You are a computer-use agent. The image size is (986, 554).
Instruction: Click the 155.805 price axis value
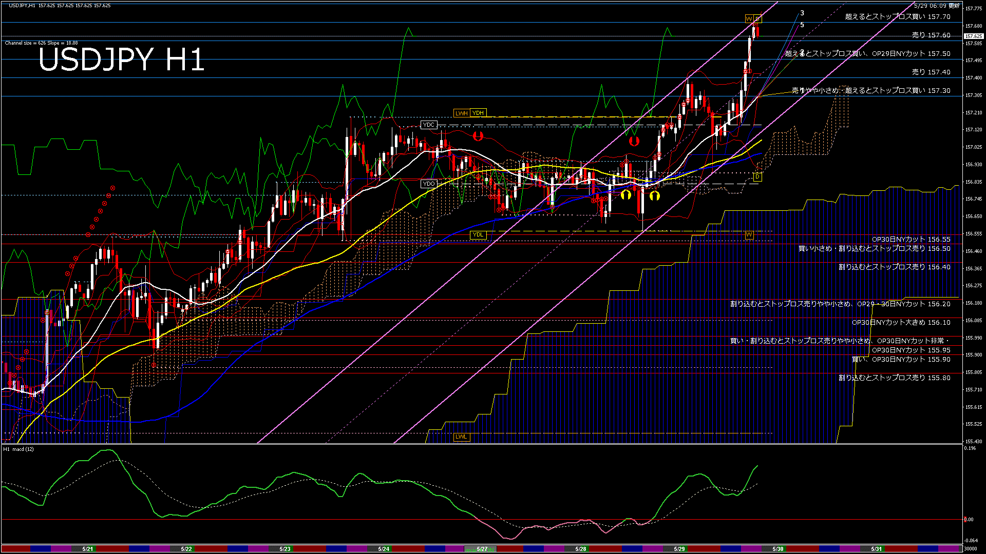click(x=974, y=372)
